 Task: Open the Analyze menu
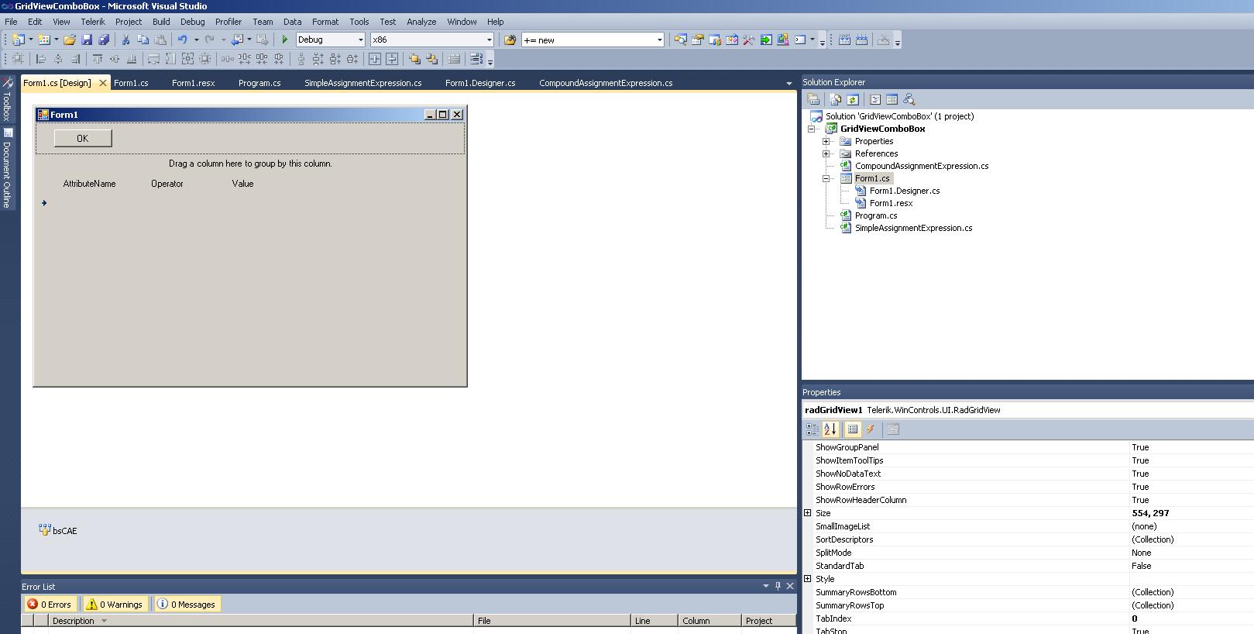point(421,22)
